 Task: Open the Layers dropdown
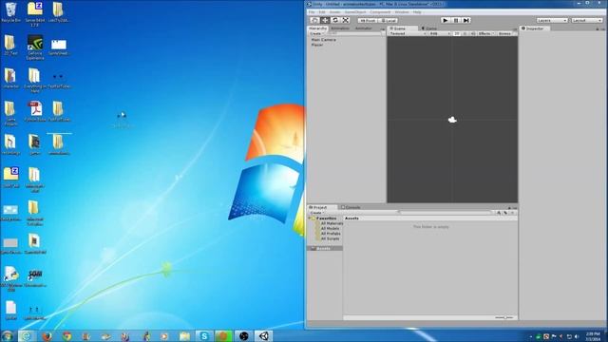(x=552, y=20)
